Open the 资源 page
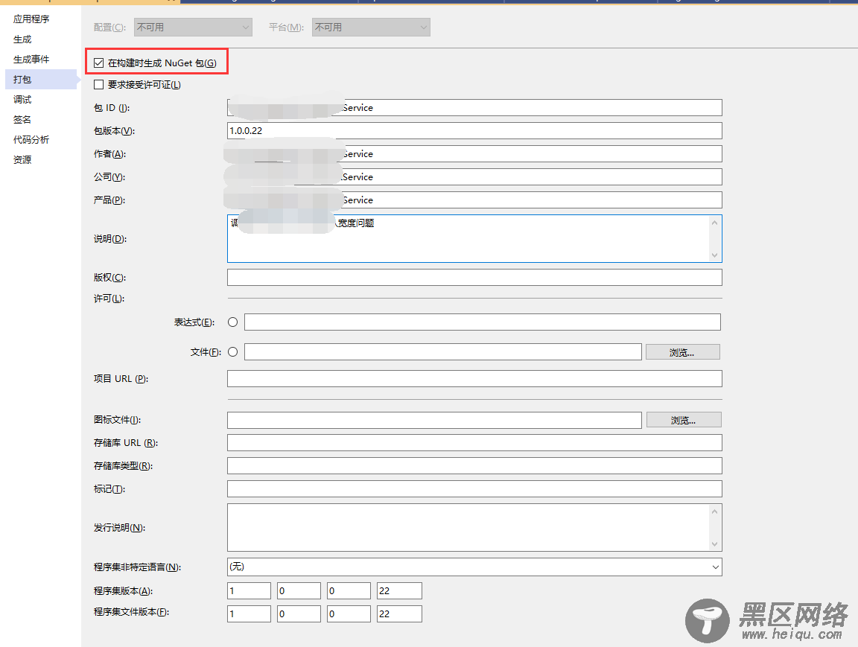The image size is (858, 647). tap(22, 159)
